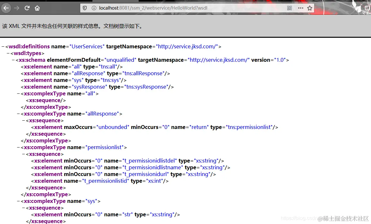Click the "xs:int" type value
This screenshot has height=224, width=371.
click(155, 181)
